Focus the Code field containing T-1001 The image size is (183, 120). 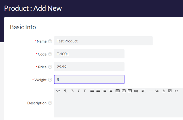[x=89, y=54]
